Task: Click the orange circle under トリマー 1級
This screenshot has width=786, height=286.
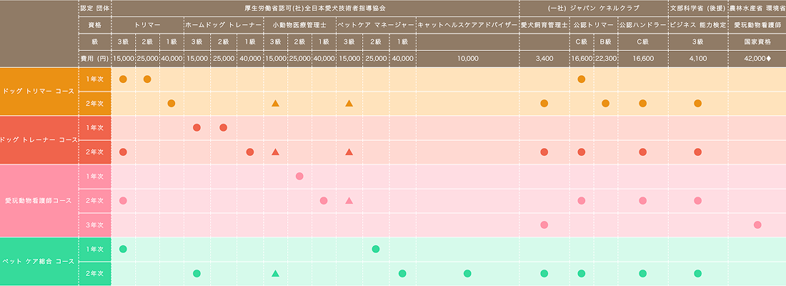Action: pyautogui.click(x=171, y=104)
